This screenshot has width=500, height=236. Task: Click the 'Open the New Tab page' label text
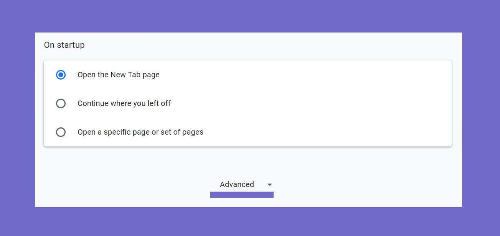tap(119, 75)
